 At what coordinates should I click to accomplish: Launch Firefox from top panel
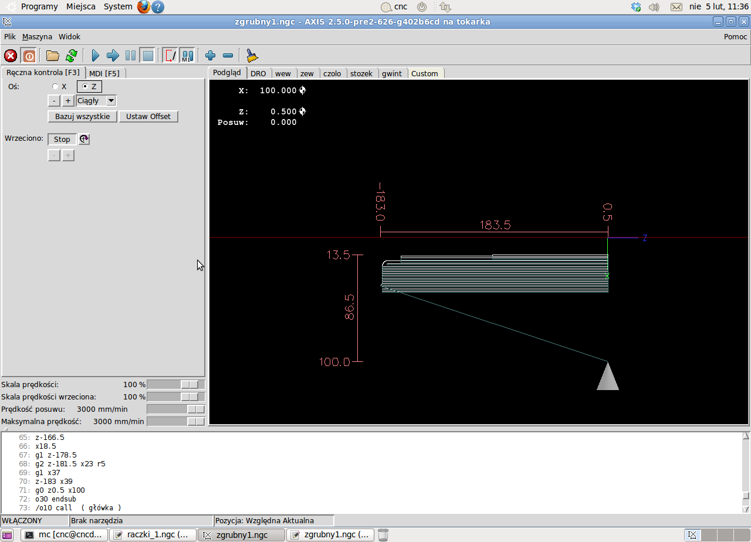144,7
